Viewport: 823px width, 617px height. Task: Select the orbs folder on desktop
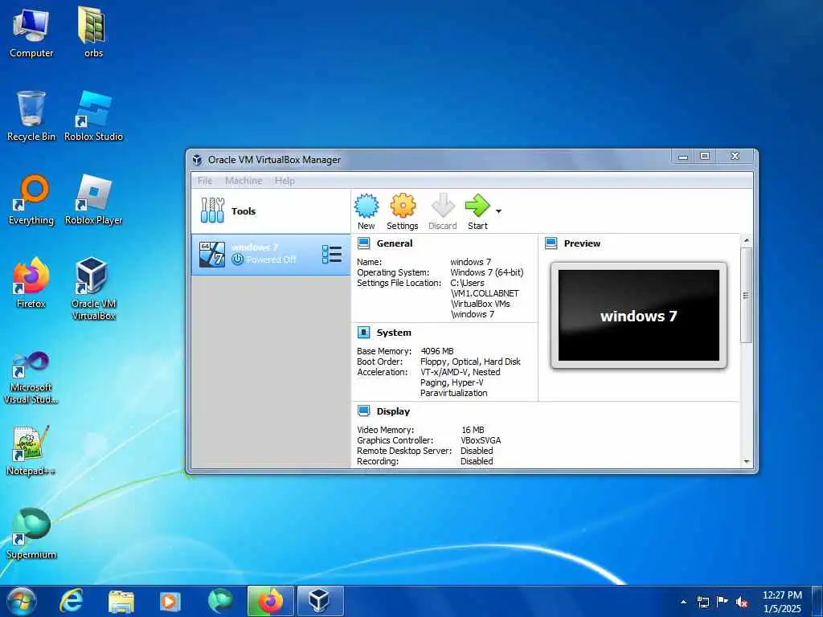pos(93,32)
